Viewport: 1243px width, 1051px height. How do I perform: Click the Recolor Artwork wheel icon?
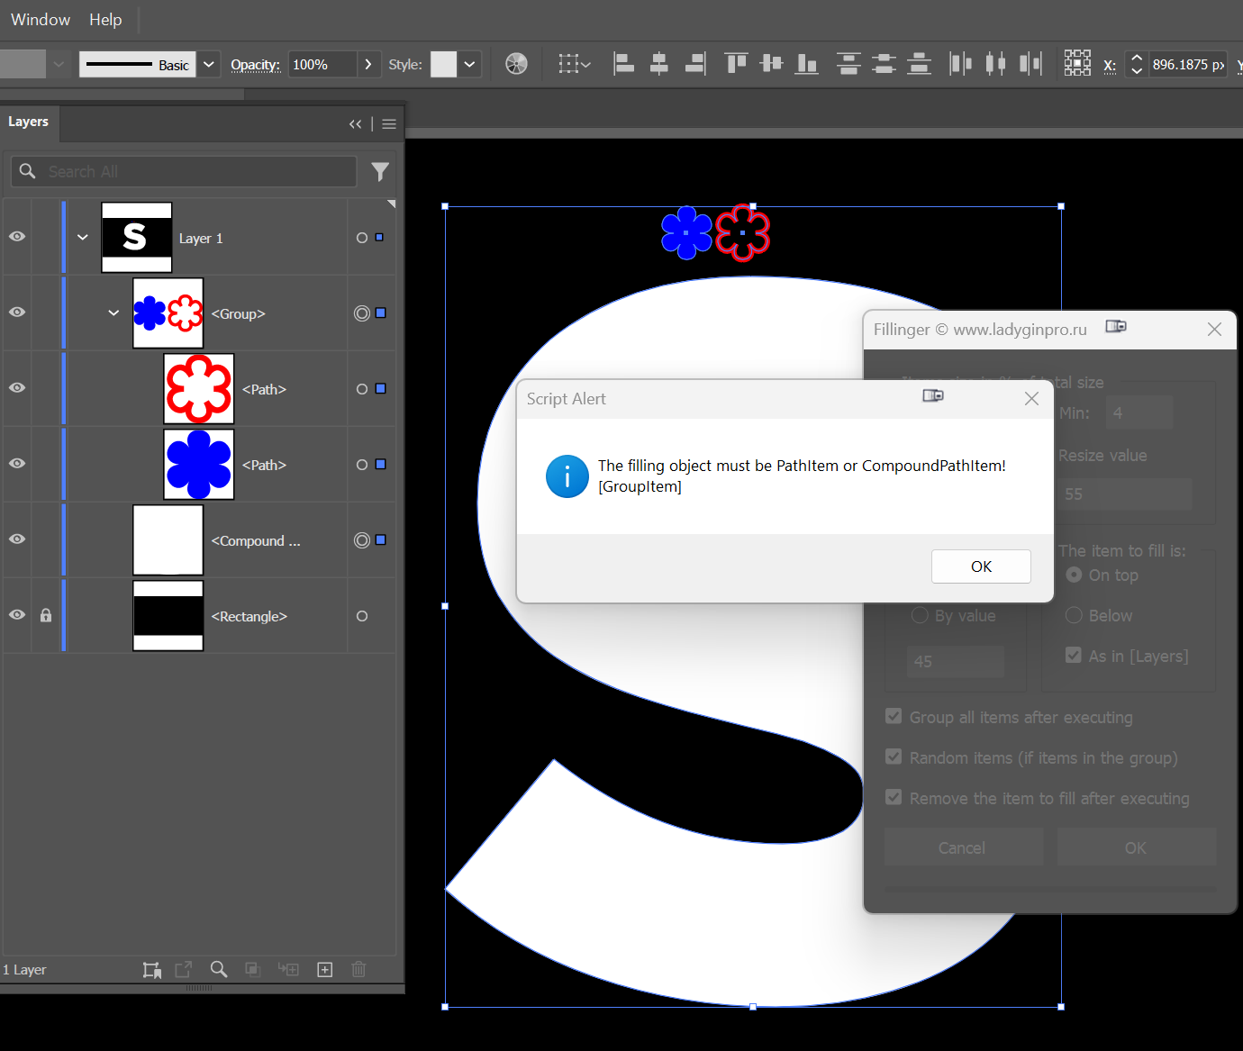pos(516,64)
